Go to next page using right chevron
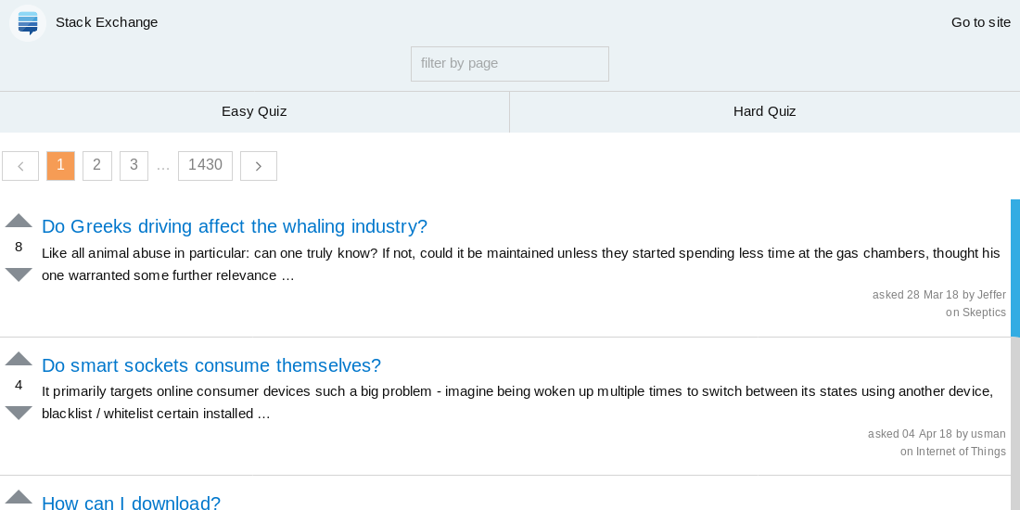Image resolution: width=1020 pixels, height=510 pixels. click(259, 166)
